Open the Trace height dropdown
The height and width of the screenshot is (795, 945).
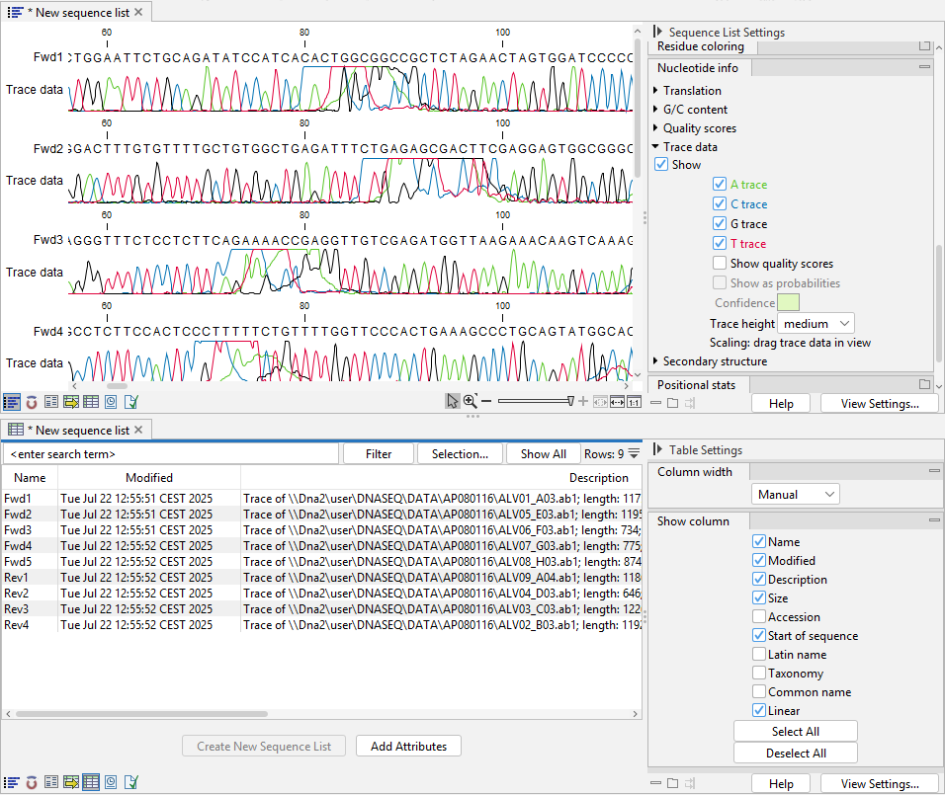(816, 323)
